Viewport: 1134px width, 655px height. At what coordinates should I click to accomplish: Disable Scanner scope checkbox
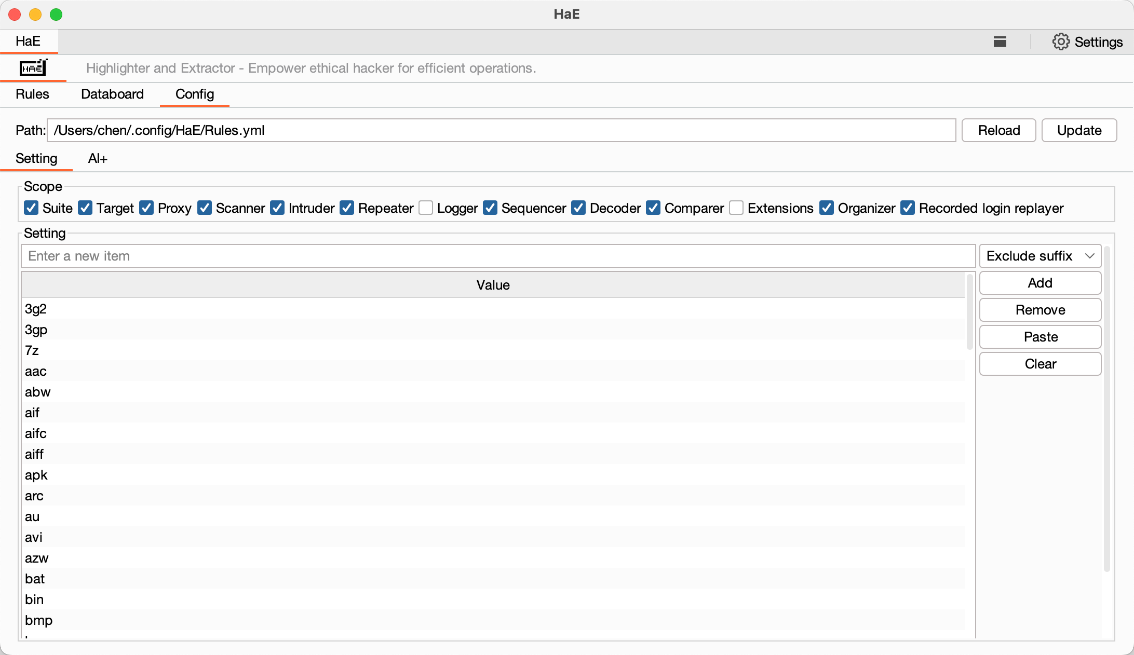pos(205,208)
